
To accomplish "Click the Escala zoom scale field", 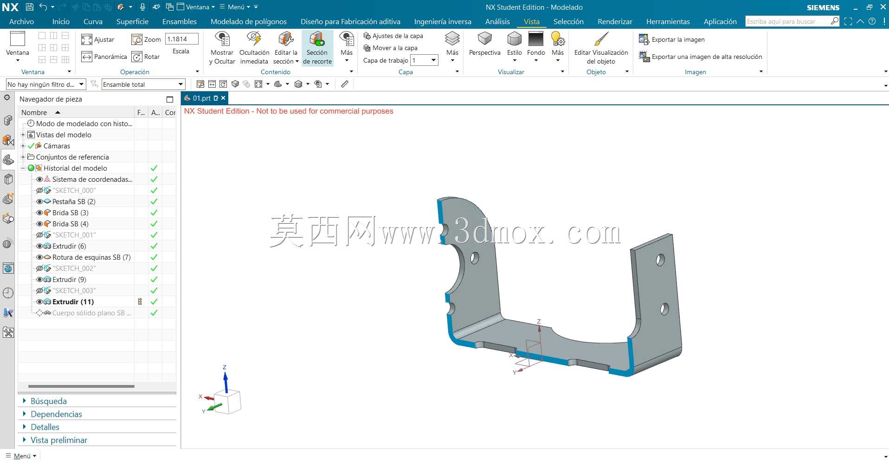I will click(182, 39).
